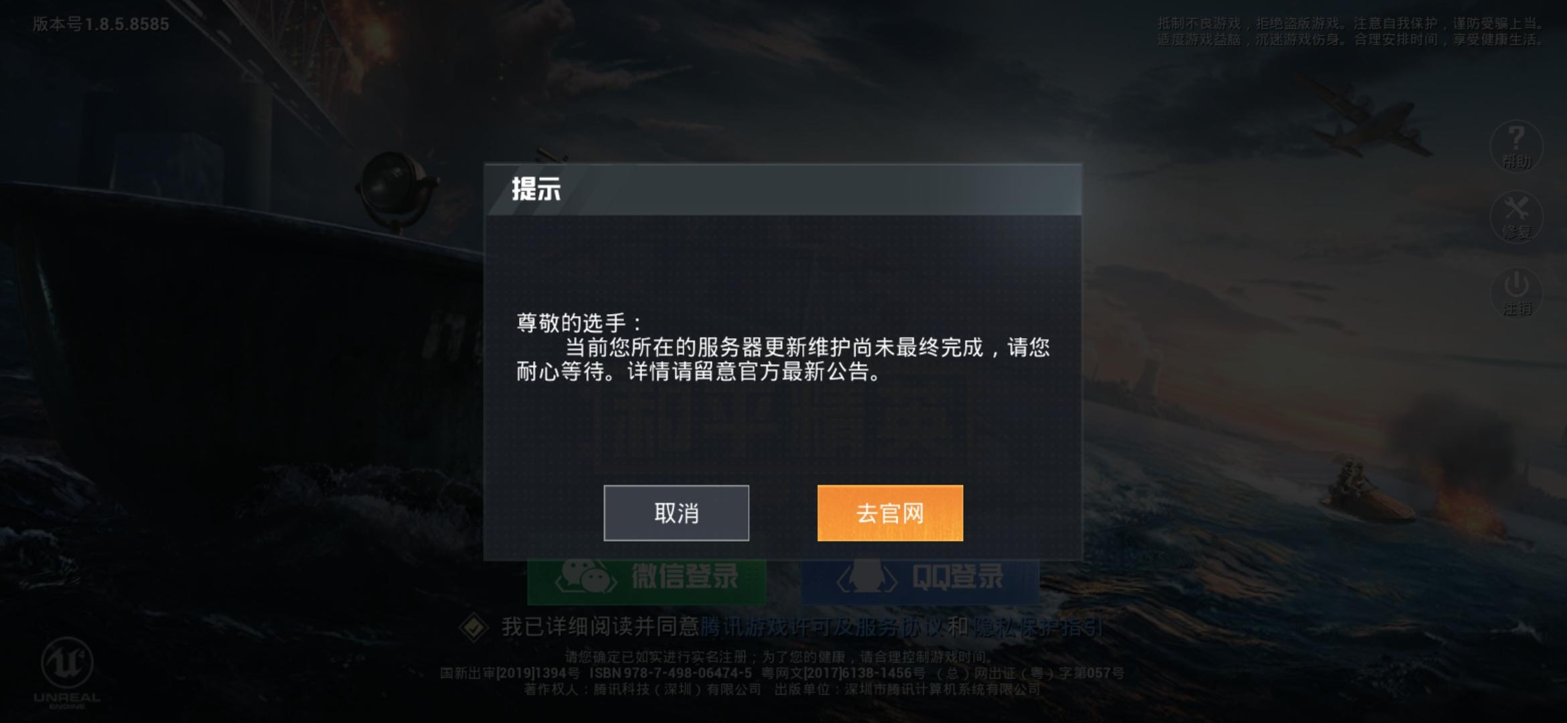Screen dimensions: 1567x723
Task: Click the orange 去官网 button
Action: [x=890, y=513]
